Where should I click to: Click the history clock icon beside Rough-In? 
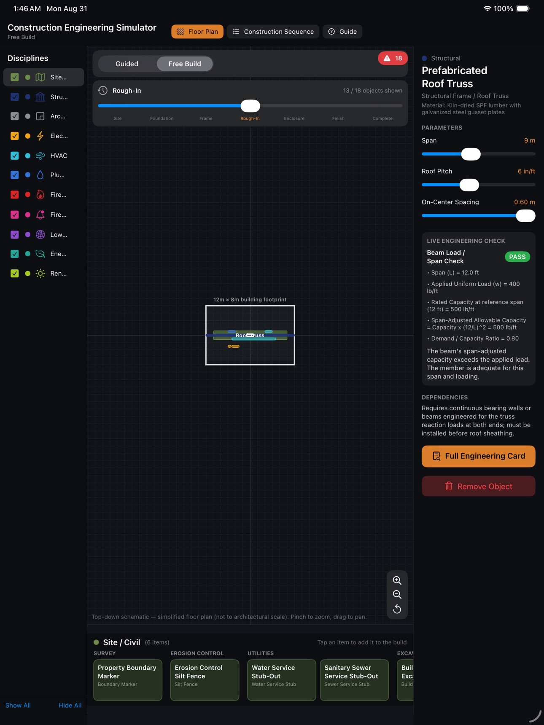pyautogui.click(x=102, y=91)
